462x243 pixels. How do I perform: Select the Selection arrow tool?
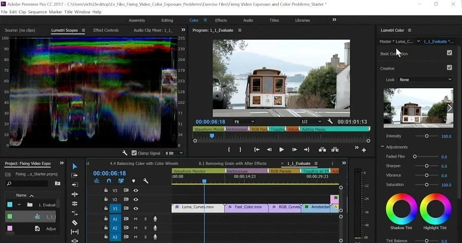[x=74, y=166]
